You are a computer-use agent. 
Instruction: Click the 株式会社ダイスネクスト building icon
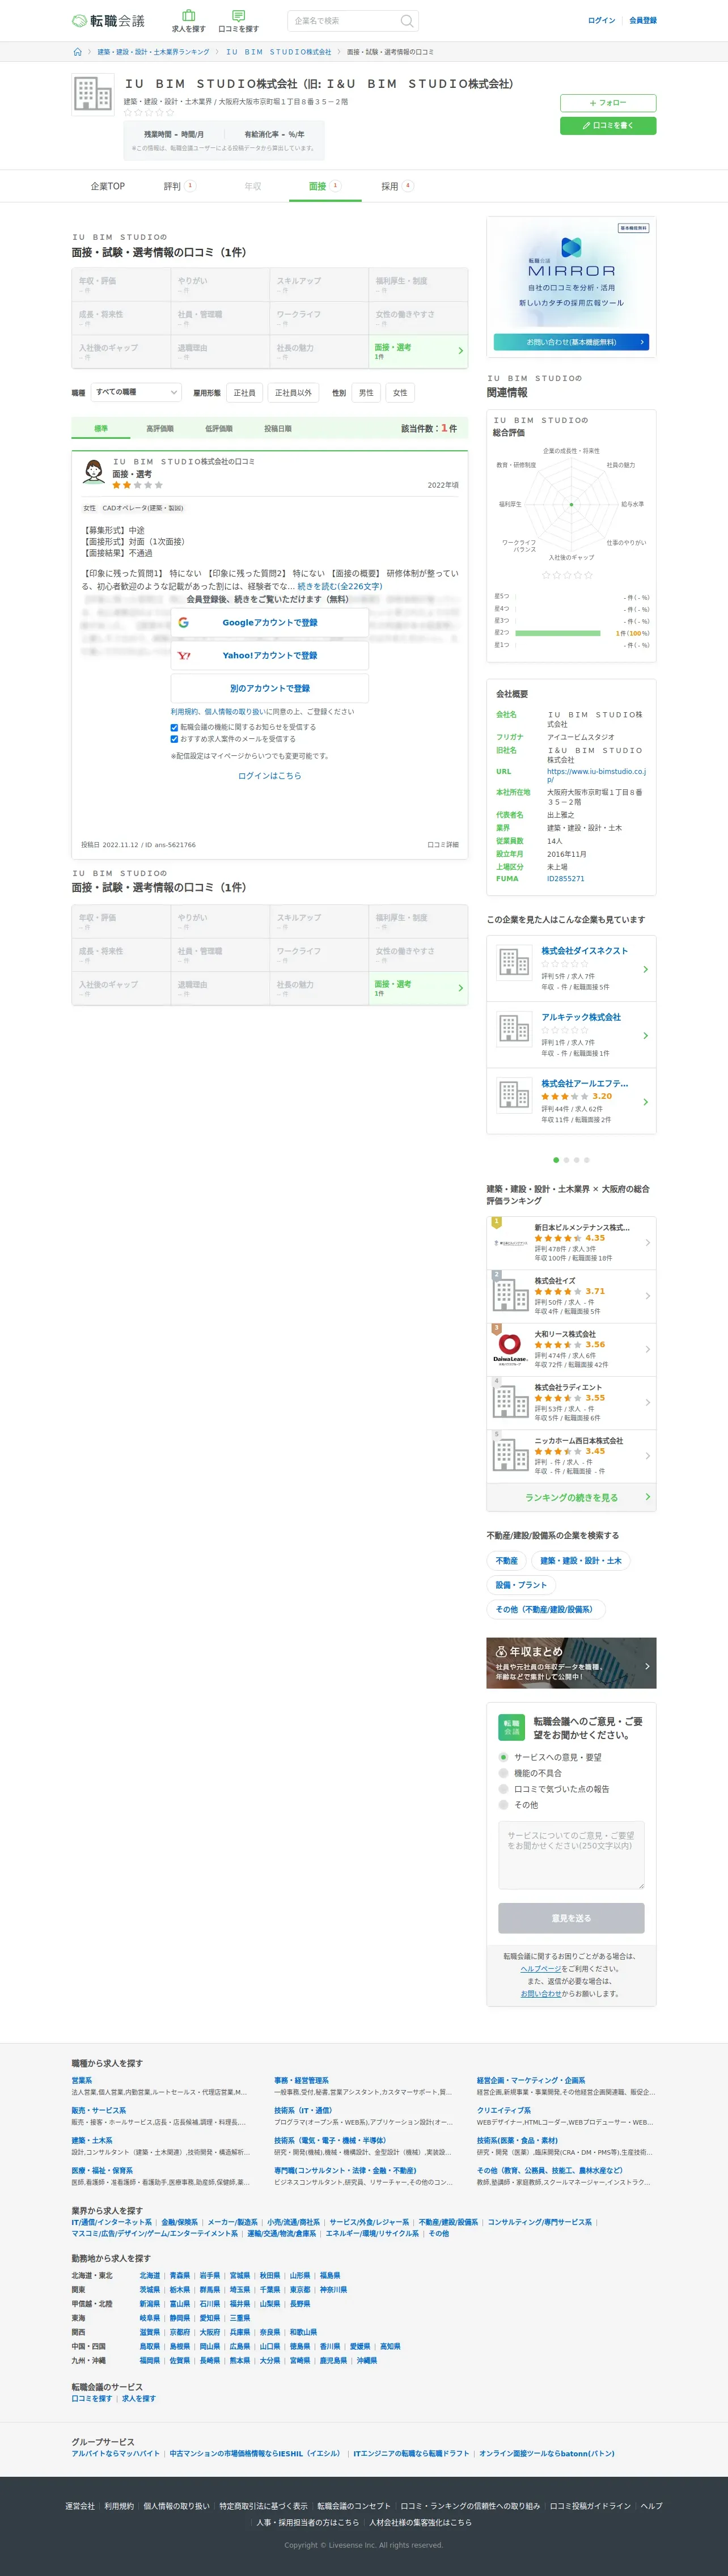pos(514,963)
